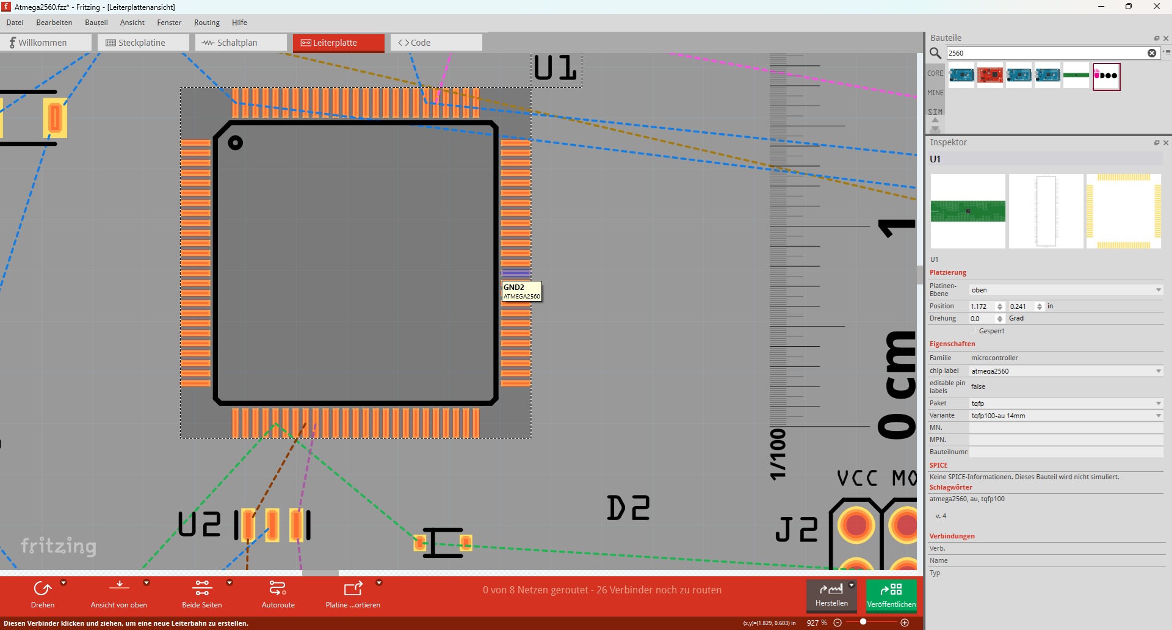The width and height of the screenshot is (1172, 630).
Task: Click the Beide Seiten layers icon
Action: pyautogui.click(x=201, y=588)
